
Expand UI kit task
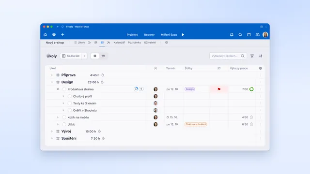pos(58,125)
